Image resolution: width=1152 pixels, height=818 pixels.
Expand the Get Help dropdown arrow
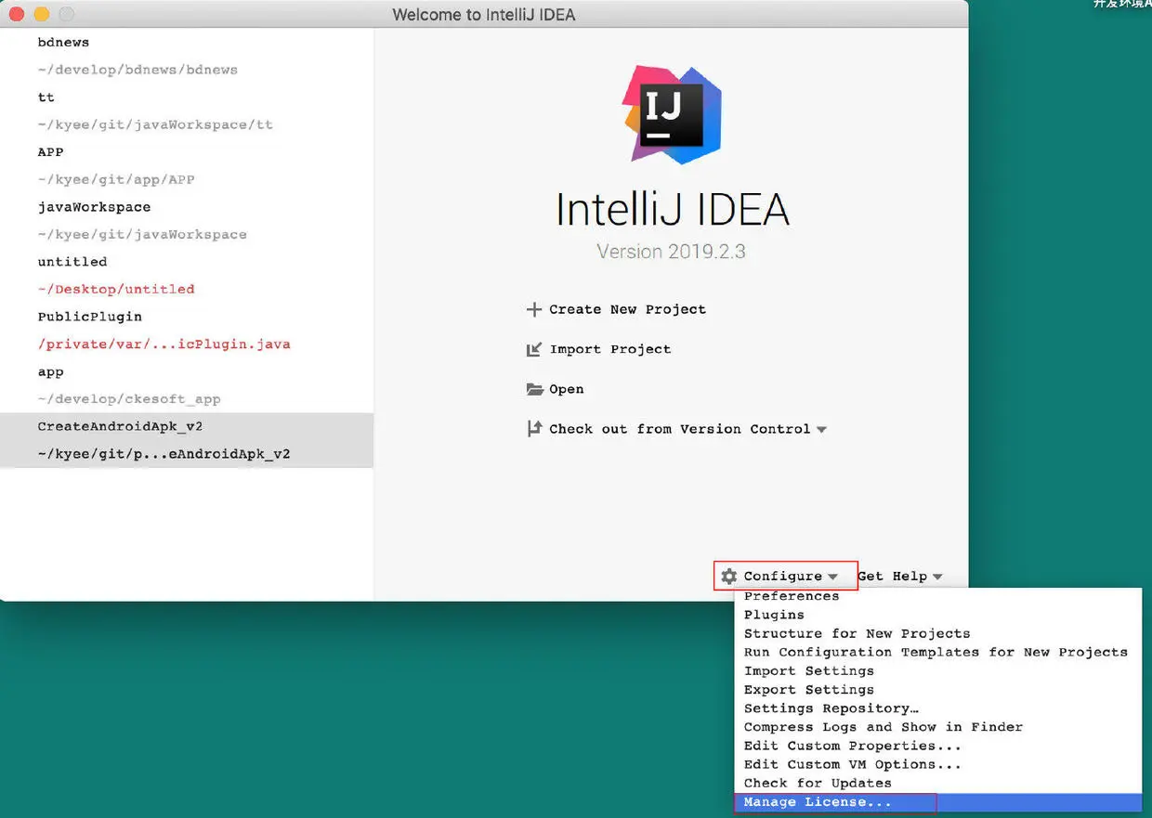[x=937, y=577]
